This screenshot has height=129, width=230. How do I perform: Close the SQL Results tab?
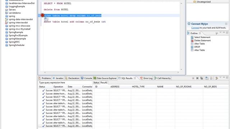click(135, 78)
